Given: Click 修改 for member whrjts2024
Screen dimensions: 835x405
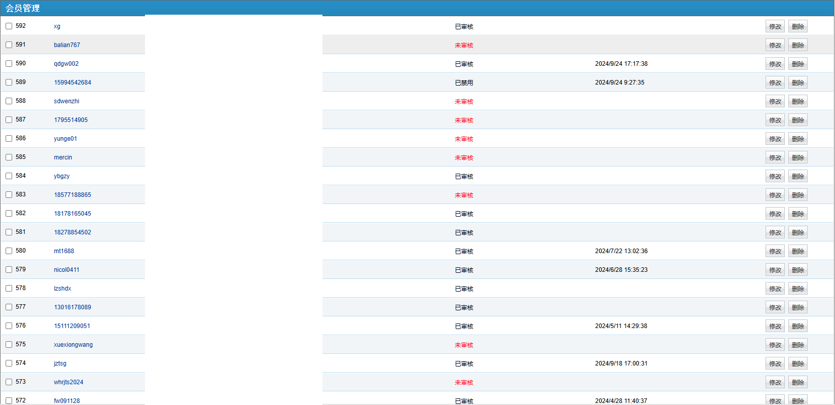Looking at the screenshot, I should tap(775, 383).
